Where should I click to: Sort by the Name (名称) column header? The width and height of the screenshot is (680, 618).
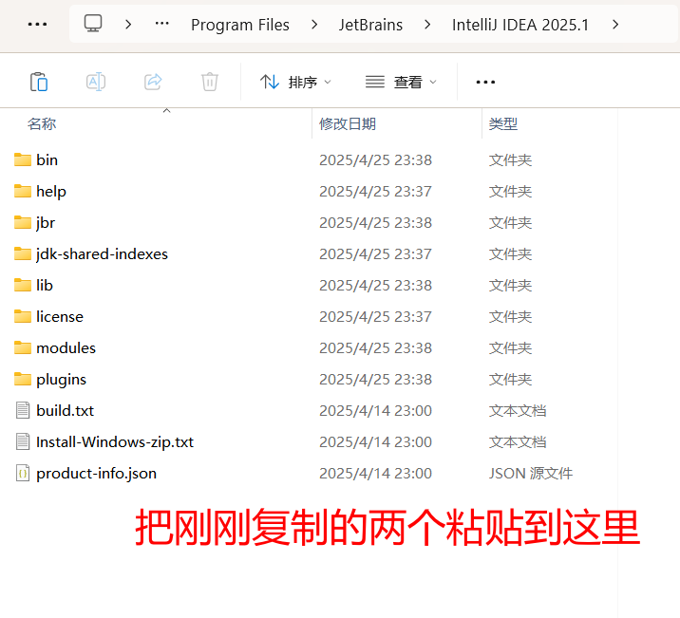42,124
